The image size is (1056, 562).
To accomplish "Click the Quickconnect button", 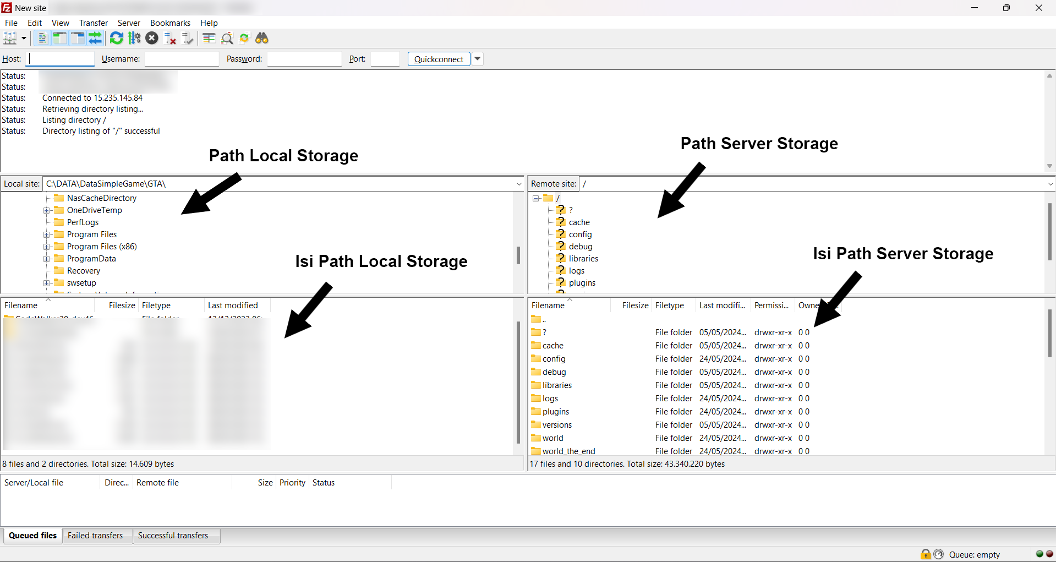I will point(439,59).
